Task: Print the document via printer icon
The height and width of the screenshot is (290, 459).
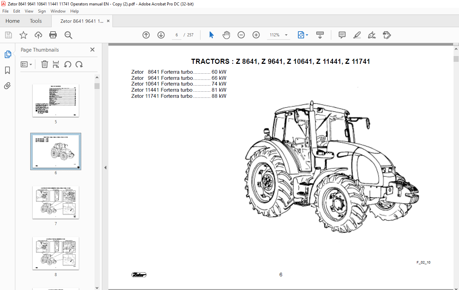Action: tap(53, 35)
